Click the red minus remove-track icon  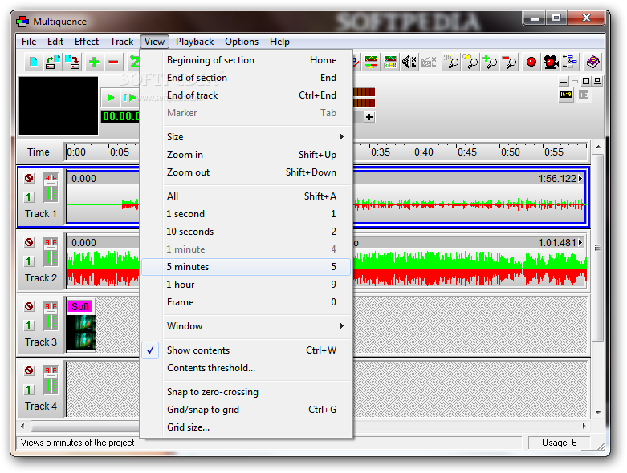pyautogui.click(x=113, y=63)
